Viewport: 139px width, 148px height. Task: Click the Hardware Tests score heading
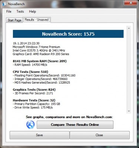point(34,100)
